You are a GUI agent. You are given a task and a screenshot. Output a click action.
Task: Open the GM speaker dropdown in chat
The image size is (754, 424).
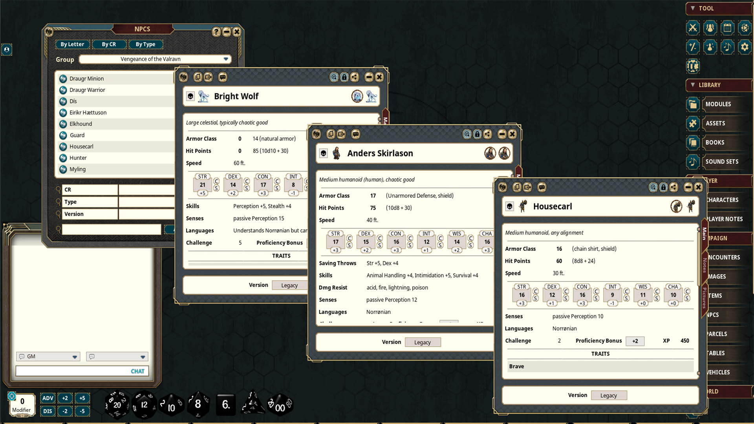48,356
